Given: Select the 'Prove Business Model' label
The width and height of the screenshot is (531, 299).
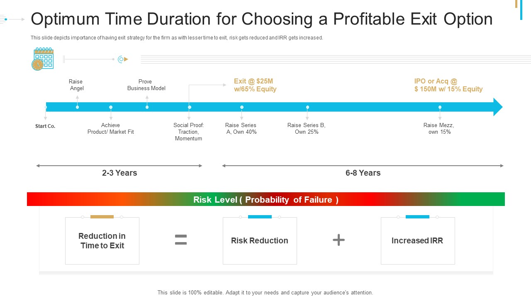Looking at the screenshot, I should [x=146, y=85].
